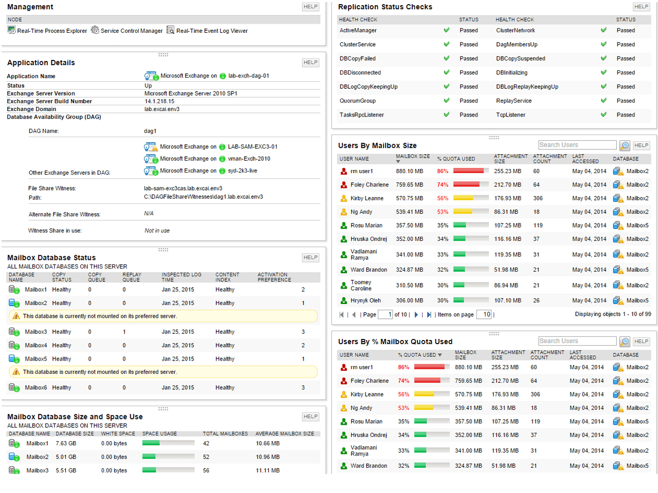The width and height of the screenshot is (658, 493).
Task: Click database icon for Mailbox1 in Database Status
Action: pos(14,290)
